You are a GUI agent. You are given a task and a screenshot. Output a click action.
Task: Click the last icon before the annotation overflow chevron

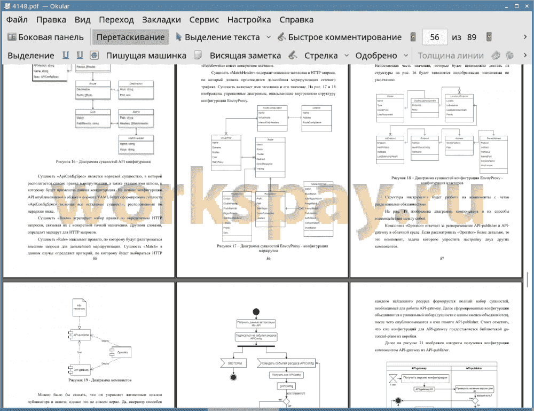tap(510, 55)
